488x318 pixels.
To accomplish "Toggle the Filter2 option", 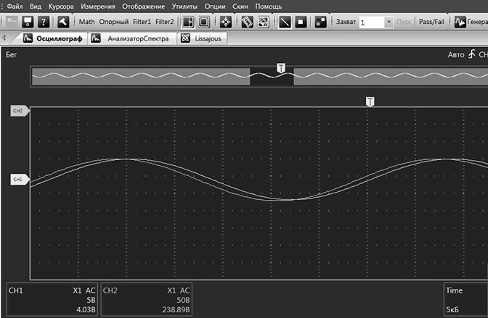I will click(165, 22).
